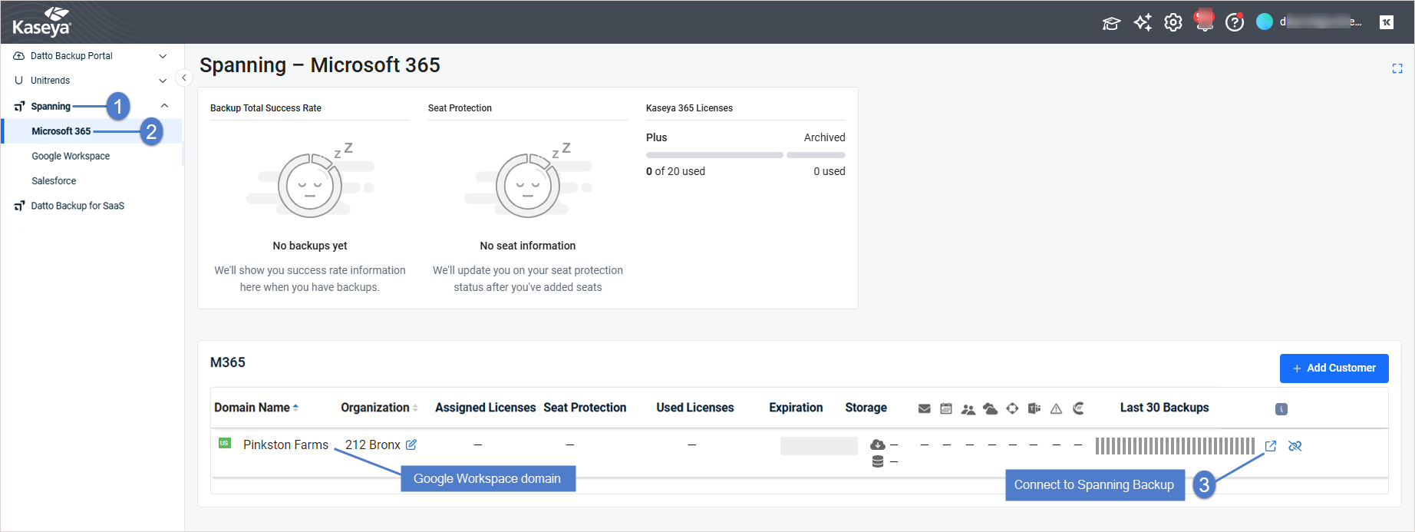The height and width of the screenshot is (532, 1415).
Task: Edit the 212 Bronx organization
Action: click(x=411, y=444)
